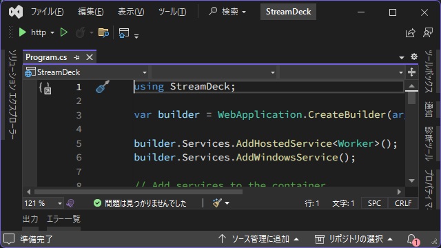Click the status bar chat bubble icon
Image resolution: width=441 pixels, height=248 pixels.
(x=9, y=239)
